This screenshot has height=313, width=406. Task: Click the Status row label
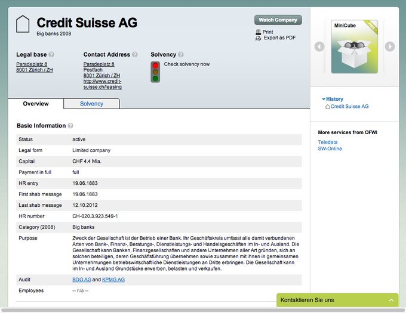[x=26, y=140]
